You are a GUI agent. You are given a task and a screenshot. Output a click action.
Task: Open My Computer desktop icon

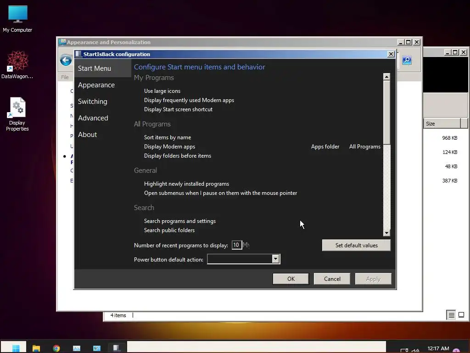(x=17, y=18)
